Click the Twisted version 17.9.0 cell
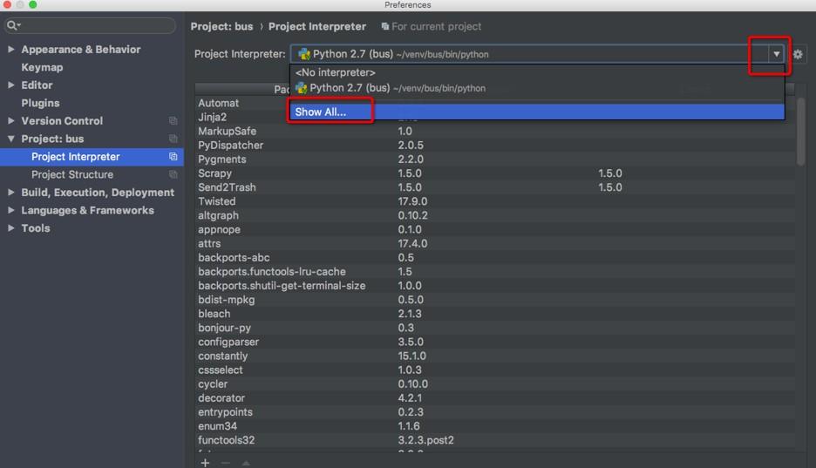Image resolution: width=816 pixels, height=468 pixels. click(x=412, y=201)
